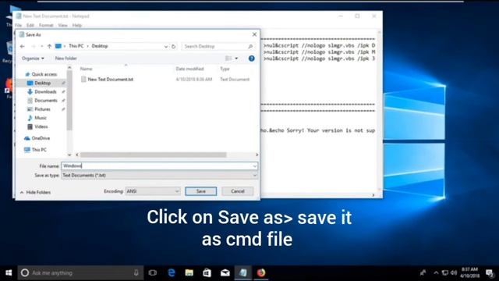
Task: Click Desktop breadcrumb in address bar
Action: (100, 46)
